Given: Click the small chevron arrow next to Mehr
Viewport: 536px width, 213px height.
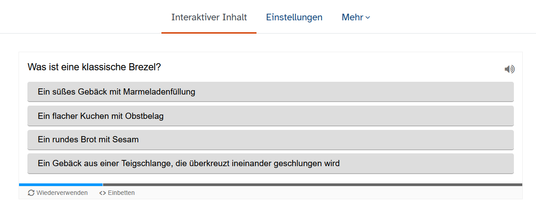Looking at the screenshot, I should pos(368,18).
